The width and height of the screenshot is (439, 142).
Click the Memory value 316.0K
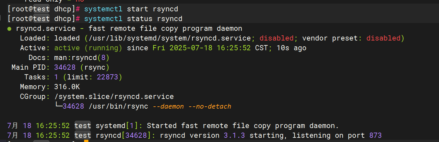(67, 87)
